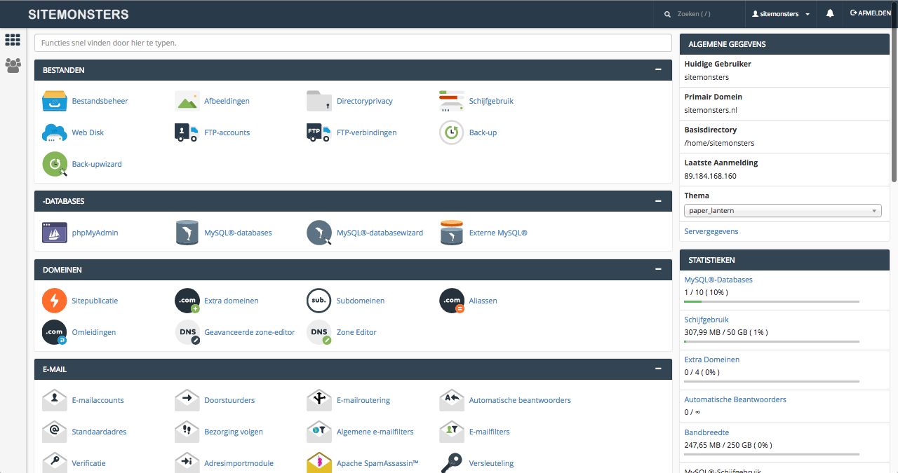The width and height of the screenshot is (898, 473).
Task: Click the Aliassen .com icon
Action: coord(452,301)
